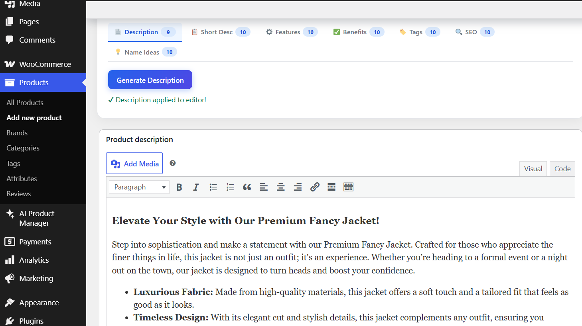Open the Features tab
The image size is (582, 326).
(x=292, y=32)
